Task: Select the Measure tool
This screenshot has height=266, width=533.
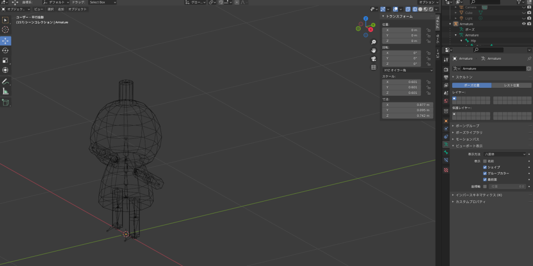Action: click(5, 91)
